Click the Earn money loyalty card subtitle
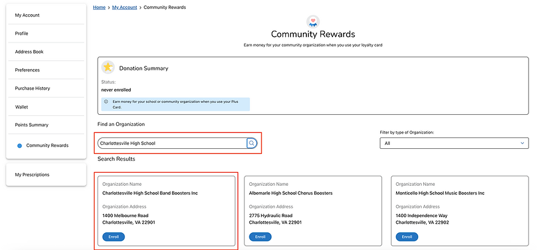537x250 pixels. 313,45
